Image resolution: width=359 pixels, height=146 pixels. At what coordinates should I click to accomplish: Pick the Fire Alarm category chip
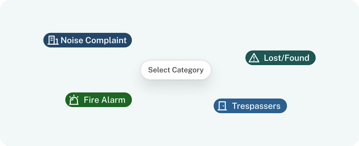point(99,100)
